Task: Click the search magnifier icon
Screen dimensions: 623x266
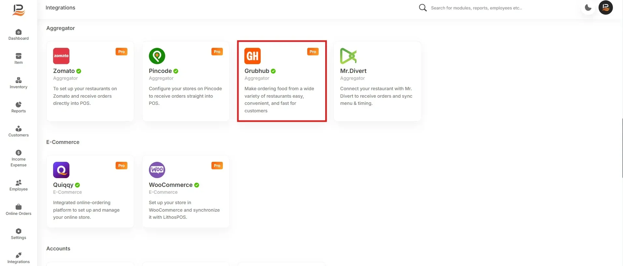Action: click(x=423, y=8)
